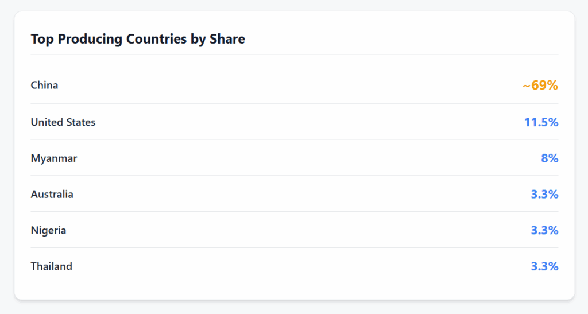Select the Nigeria country label
This screenshot has width=588, height=314.
[48, 230]
